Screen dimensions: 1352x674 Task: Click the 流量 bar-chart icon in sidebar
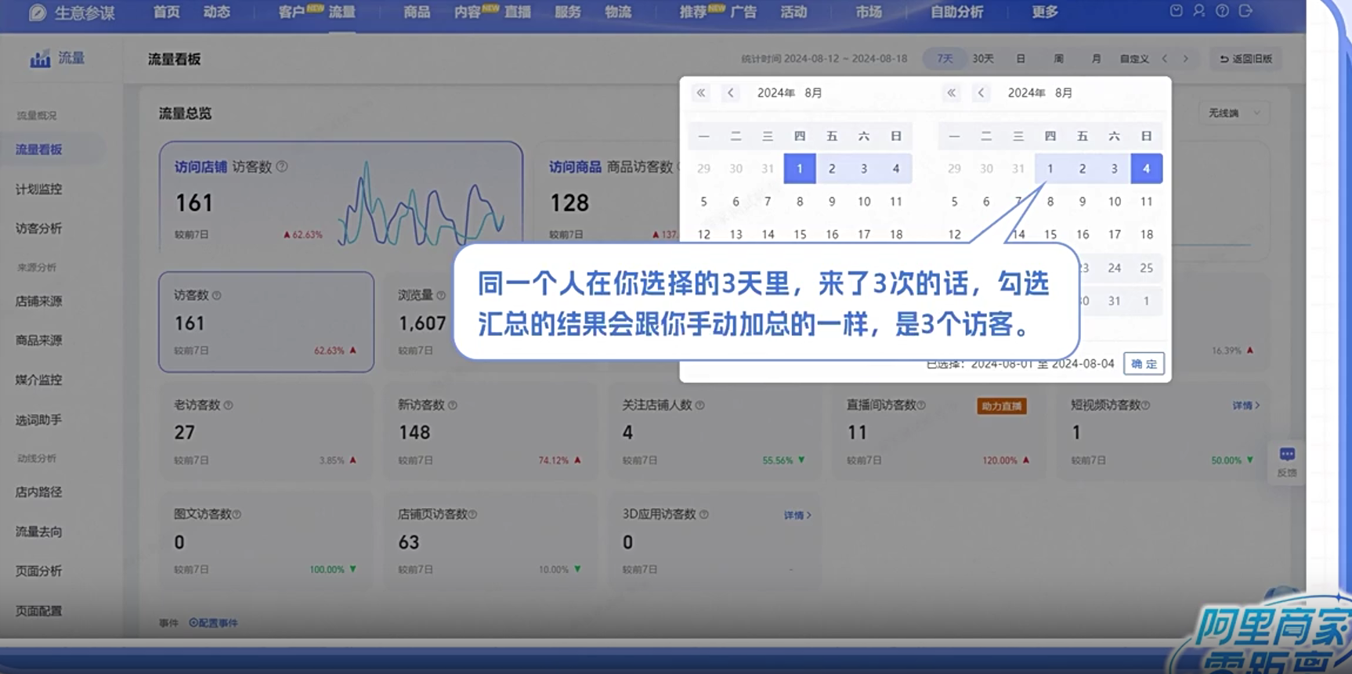click(x=40, y=59)
